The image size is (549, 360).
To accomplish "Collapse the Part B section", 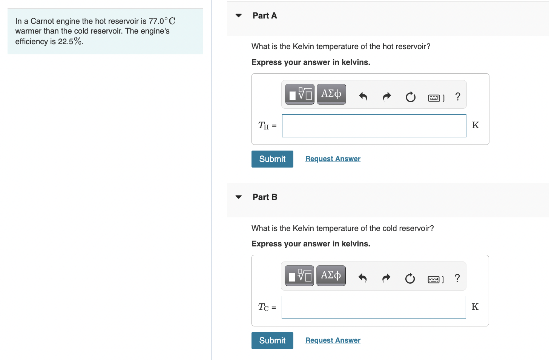I will 238,197.
